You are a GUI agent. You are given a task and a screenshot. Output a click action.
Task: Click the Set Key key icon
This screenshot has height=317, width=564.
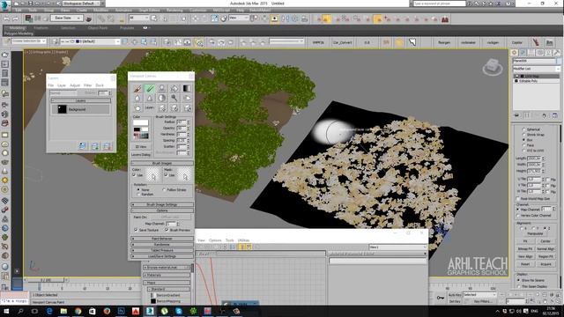click(x=441, y=298)
